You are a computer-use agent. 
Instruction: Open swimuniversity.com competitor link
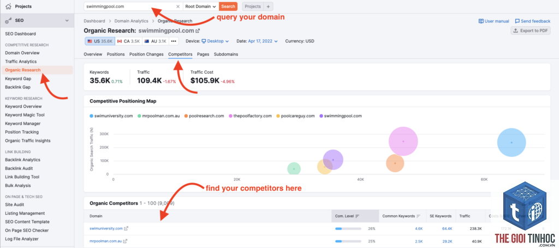tap(106, 228)
